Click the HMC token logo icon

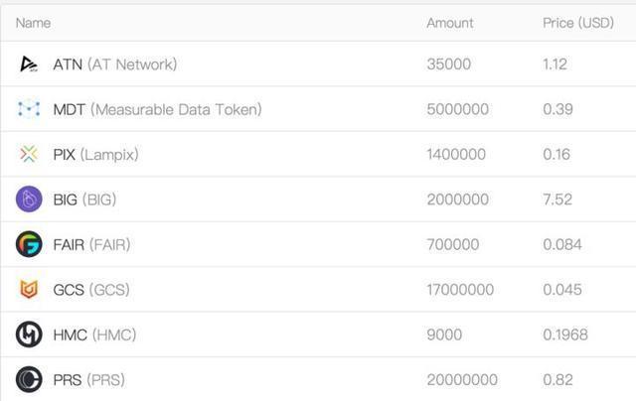tap(29, 334)
